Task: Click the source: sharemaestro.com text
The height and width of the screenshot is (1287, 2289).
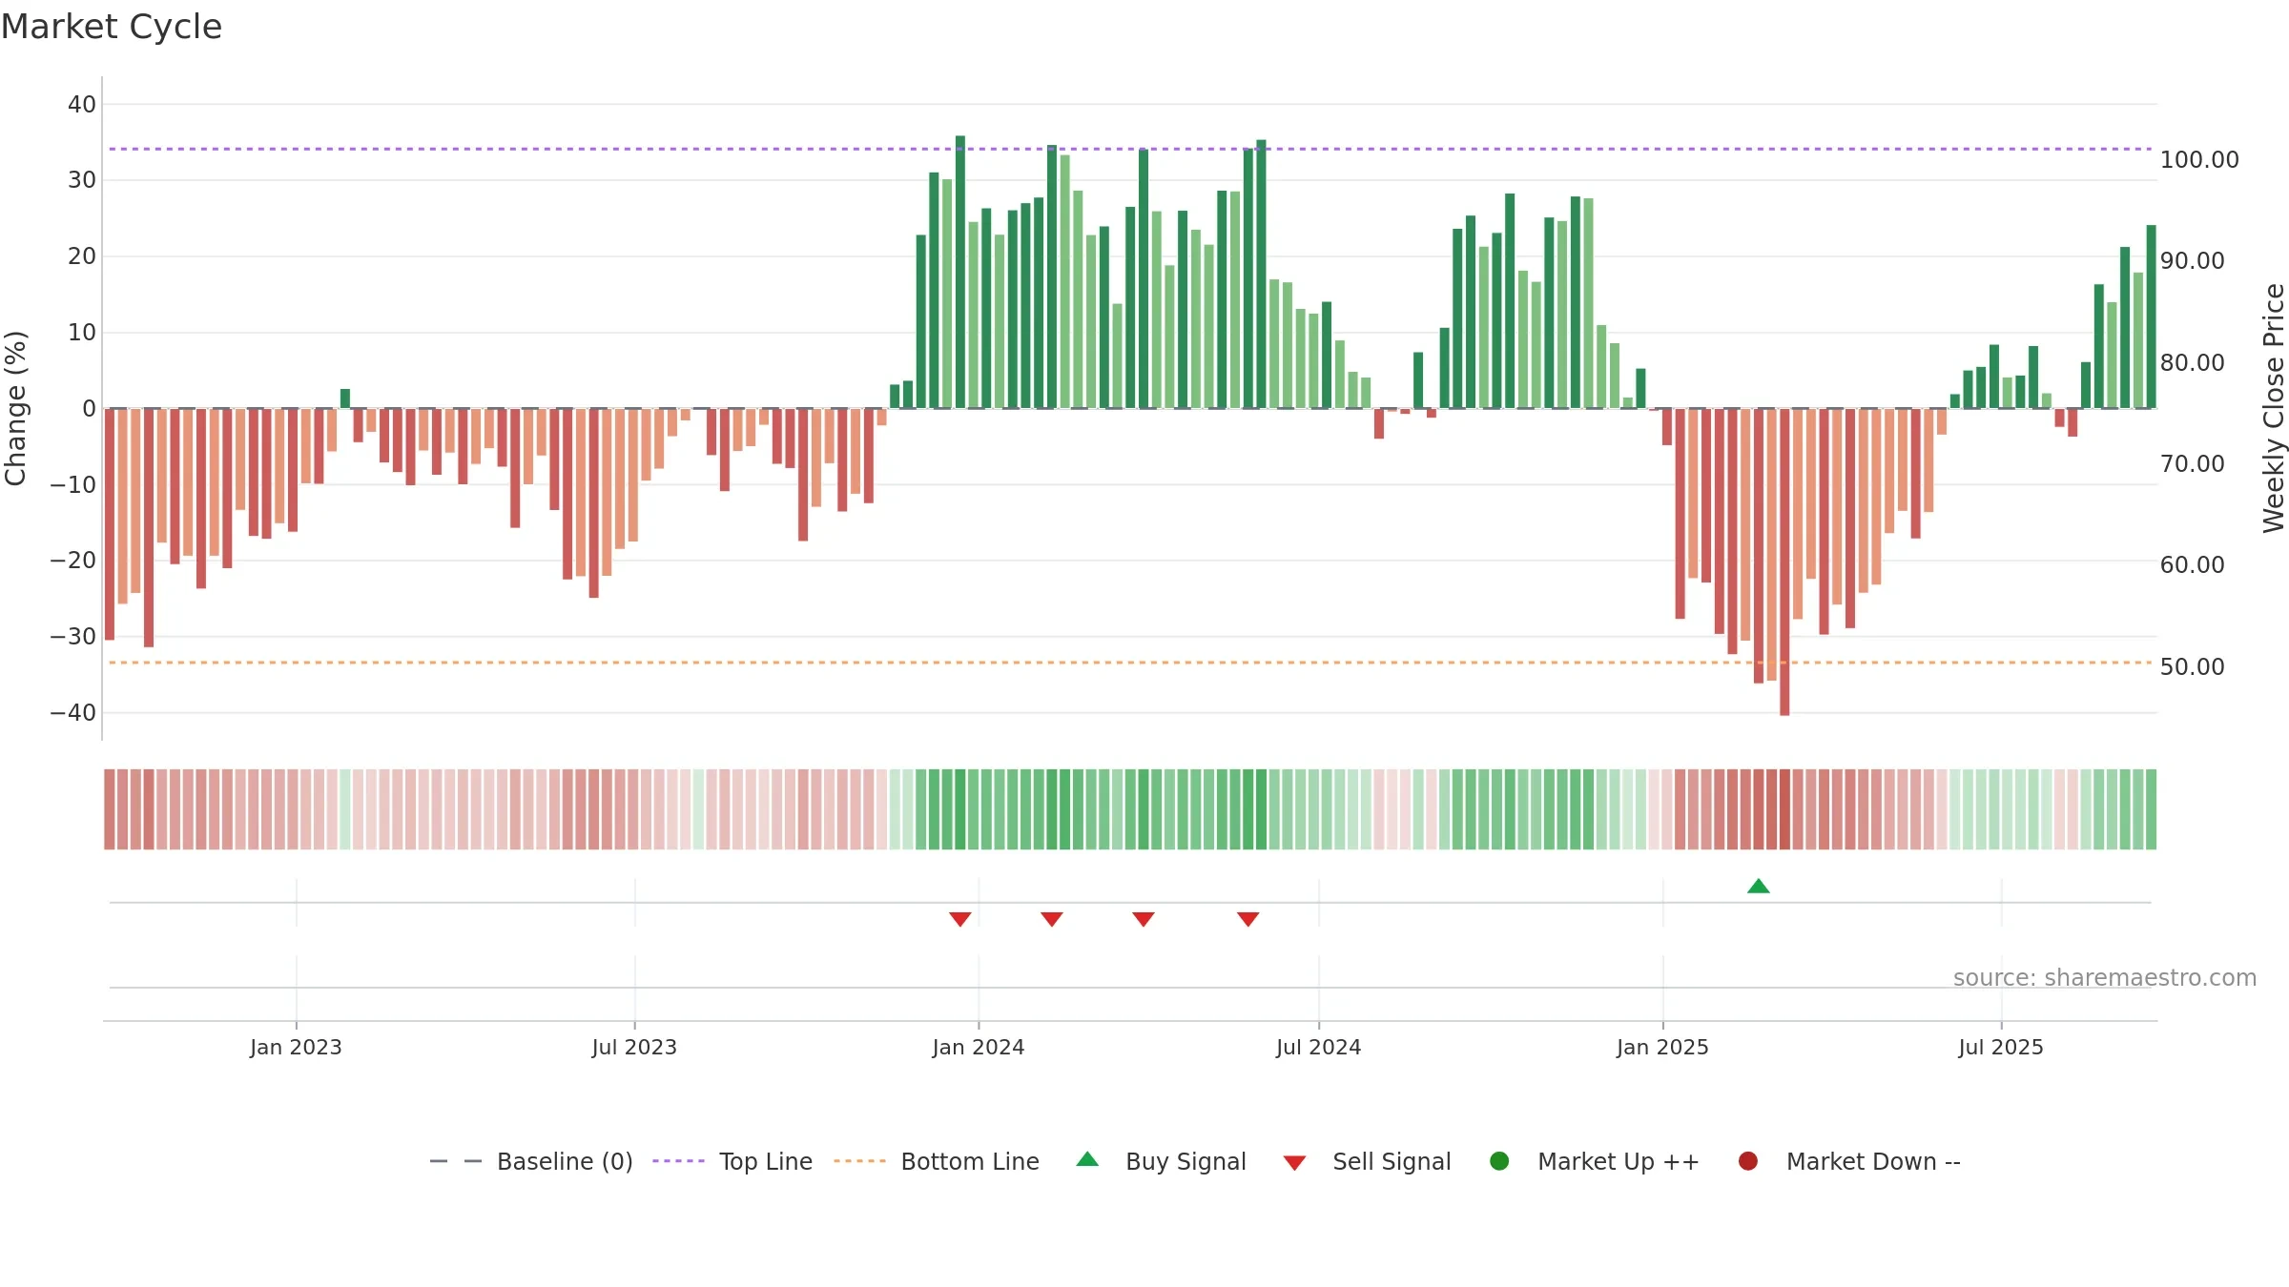Action: click(2105, 978)
